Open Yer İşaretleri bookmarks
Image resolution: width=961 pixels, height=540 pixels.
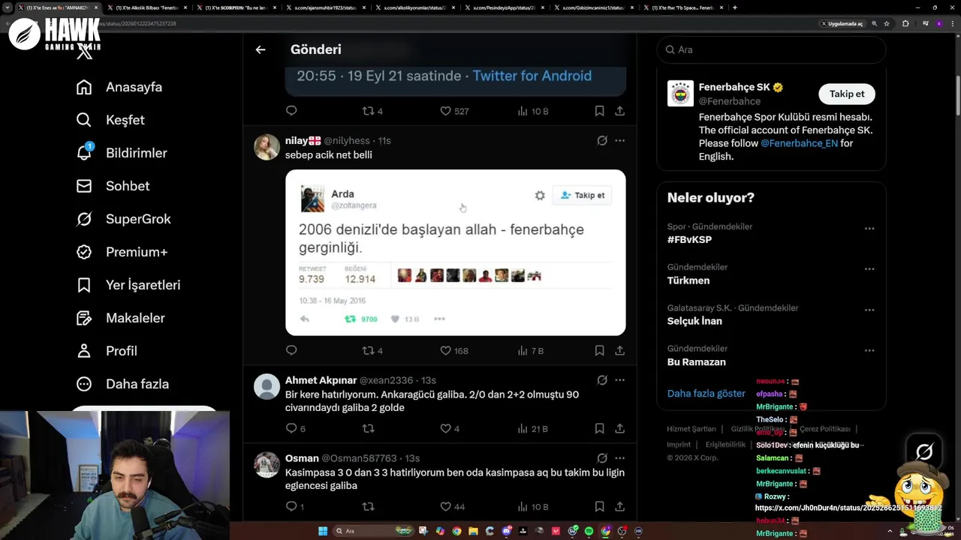(x=128, y=285)
